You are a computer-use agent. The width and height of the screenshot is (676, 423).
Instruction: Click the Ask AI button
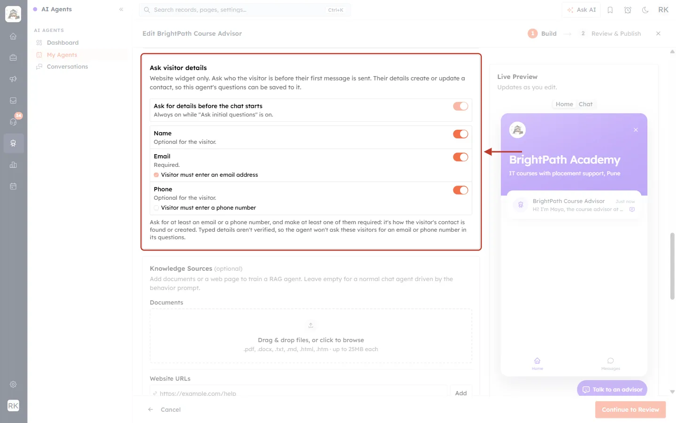581,10
